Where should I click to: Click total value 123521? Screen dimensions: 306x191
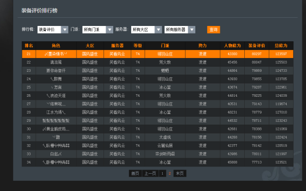[x=281, y=162]
